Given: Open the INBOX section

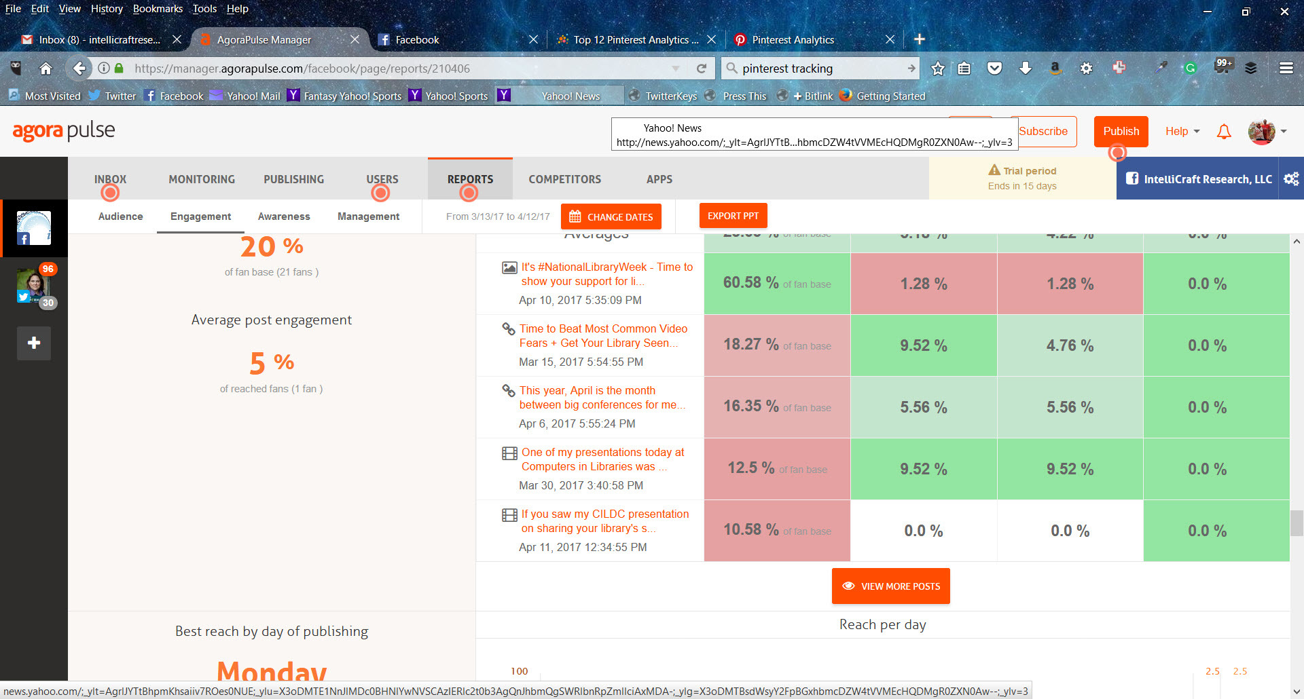Looking at the screenshot, I should (x=110, y=179).
